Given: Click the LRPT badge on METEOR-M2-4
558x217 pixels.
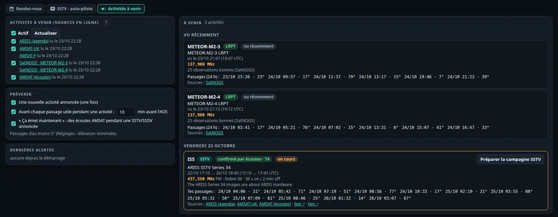Looking at the screenshot, I should pyautogui.click(x=231, y=97).
